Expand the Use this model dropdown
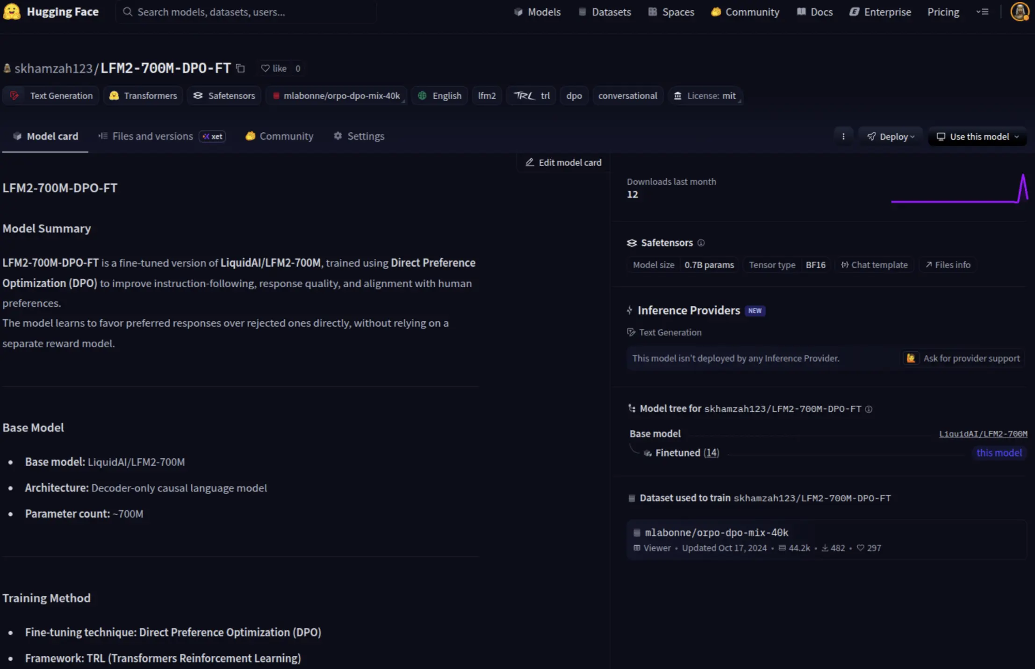 977,137
